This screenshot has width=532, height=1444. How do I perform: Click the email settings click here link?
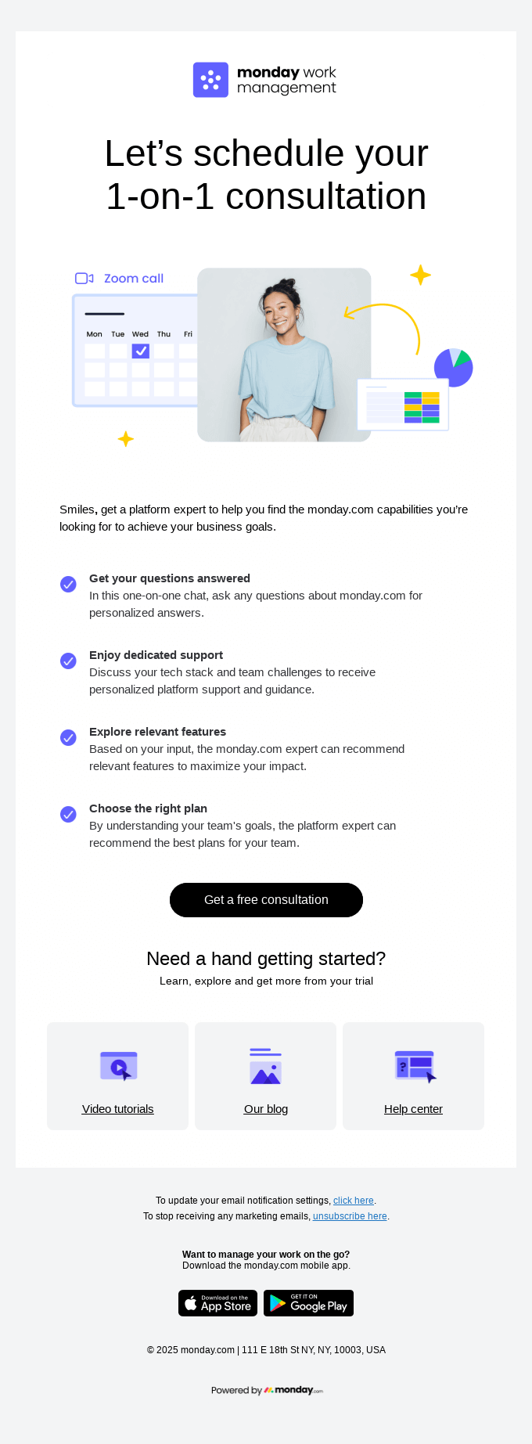(x=353, y=1200)
